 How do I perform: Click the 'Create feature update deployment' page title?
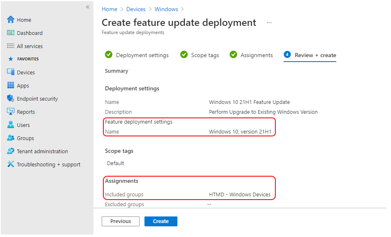tap(179, 23)
